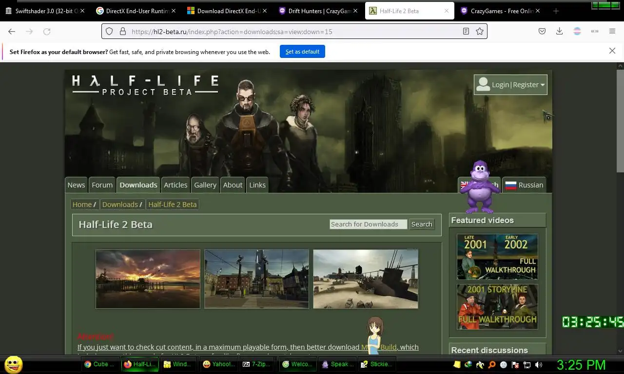624x374 pixels.
Task: Switch to the Cube Chrome taskbar item
Action: (100, 364)
